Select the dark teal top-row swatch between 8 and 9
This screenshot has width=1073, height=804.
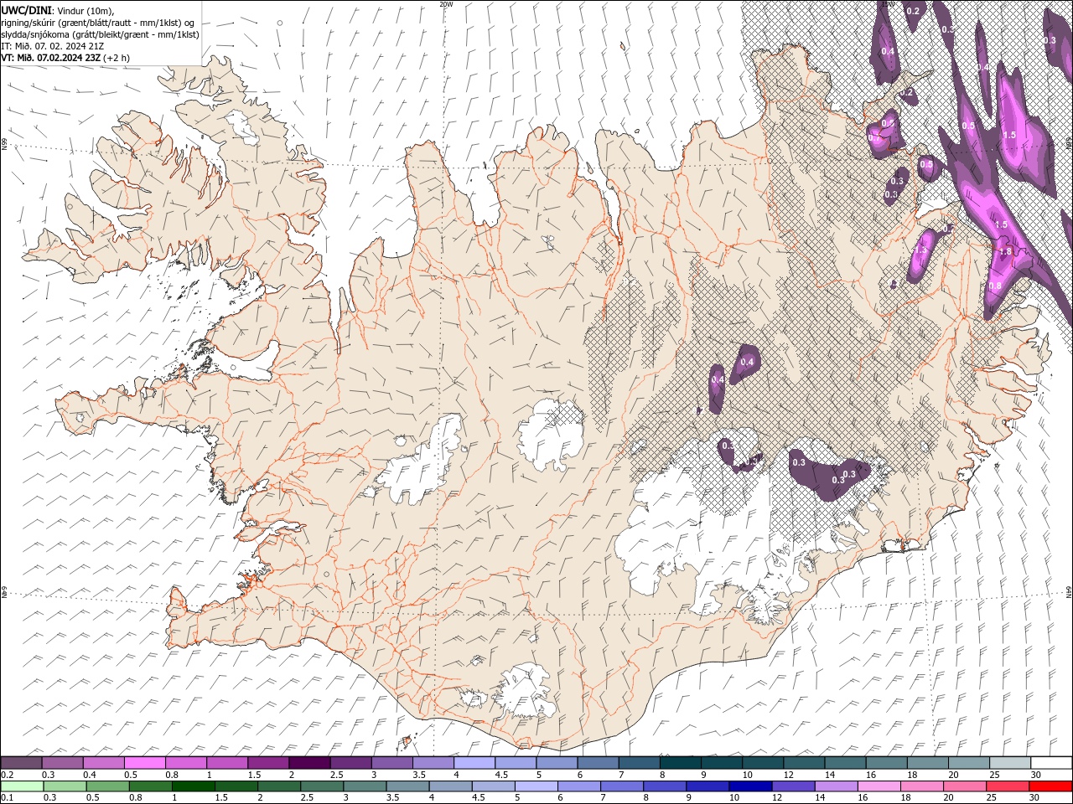point(680,763)
